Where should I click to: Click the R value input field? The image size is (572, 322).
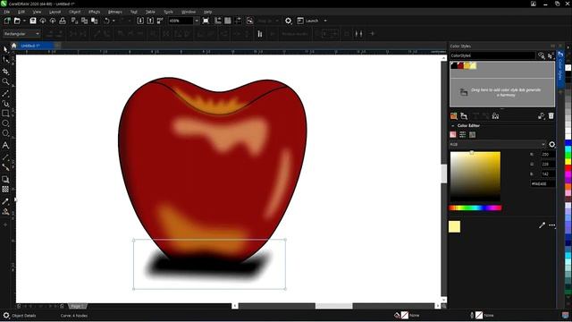(x=548, y=155)
